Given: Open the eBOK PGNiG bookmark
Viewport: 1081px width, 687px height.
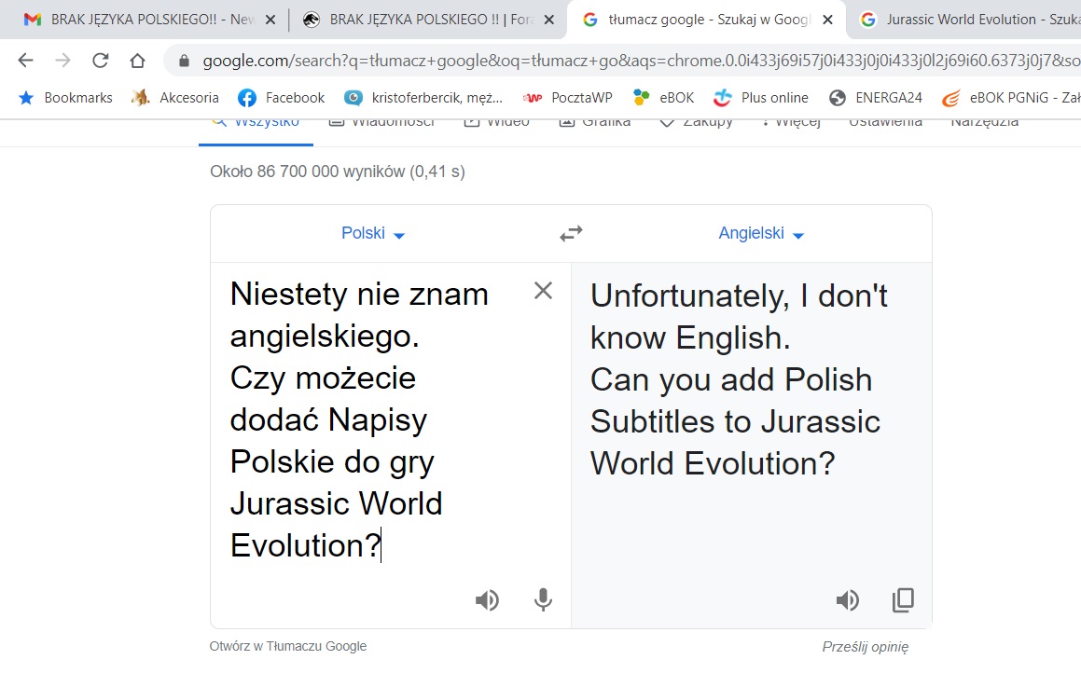Looking at the screenshot, I should click(1011, 98).
